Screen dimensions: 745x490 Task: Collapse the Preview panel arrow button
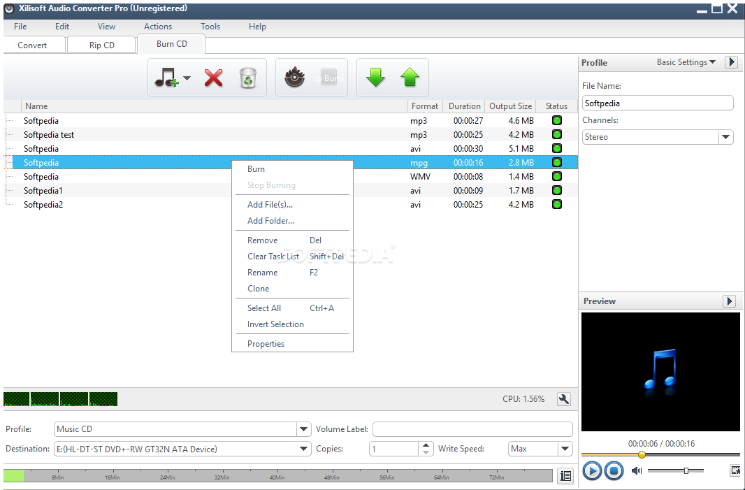730,301
